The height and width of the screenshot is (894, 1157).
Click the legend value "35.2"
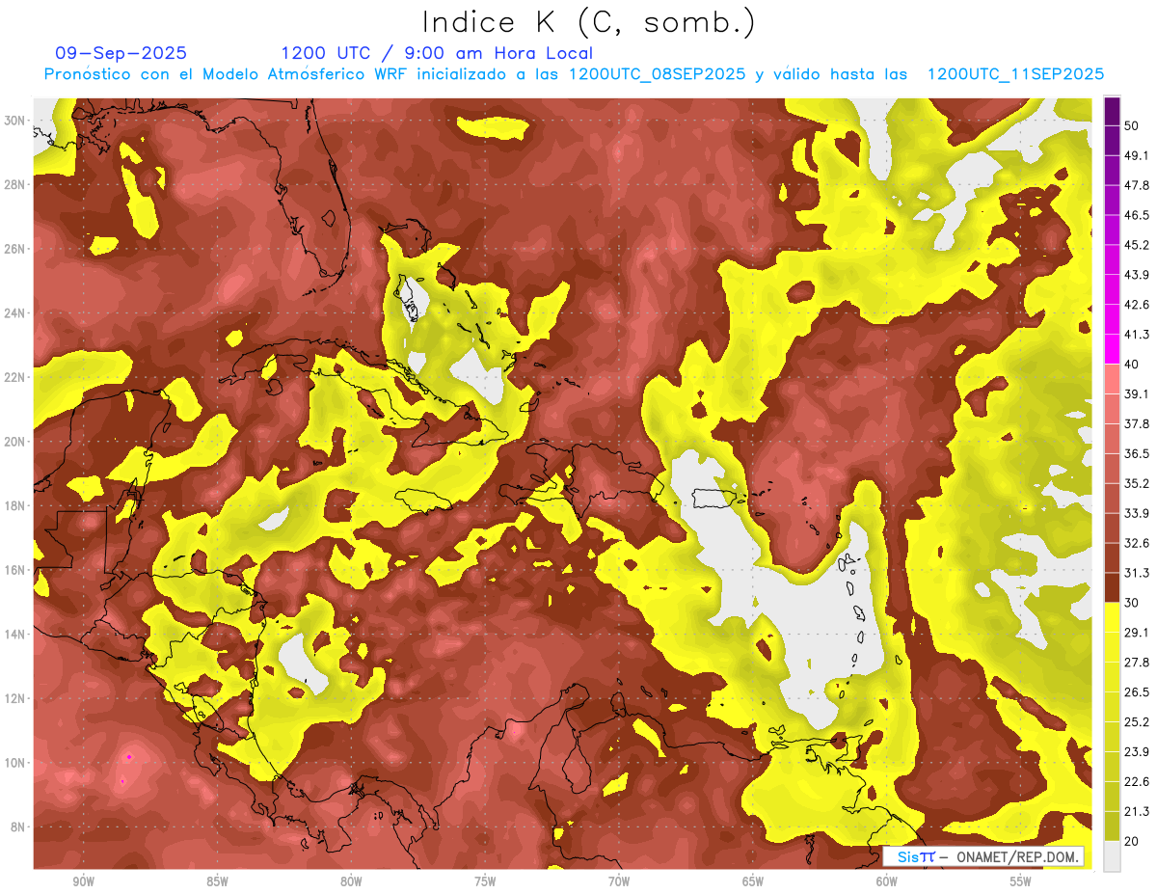coord(1137,483)
